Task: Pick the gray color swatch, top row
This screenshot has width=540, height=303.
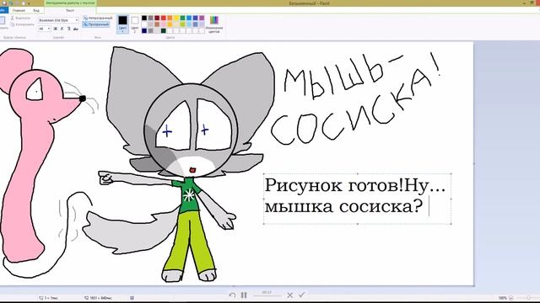Action: point(150,18)
